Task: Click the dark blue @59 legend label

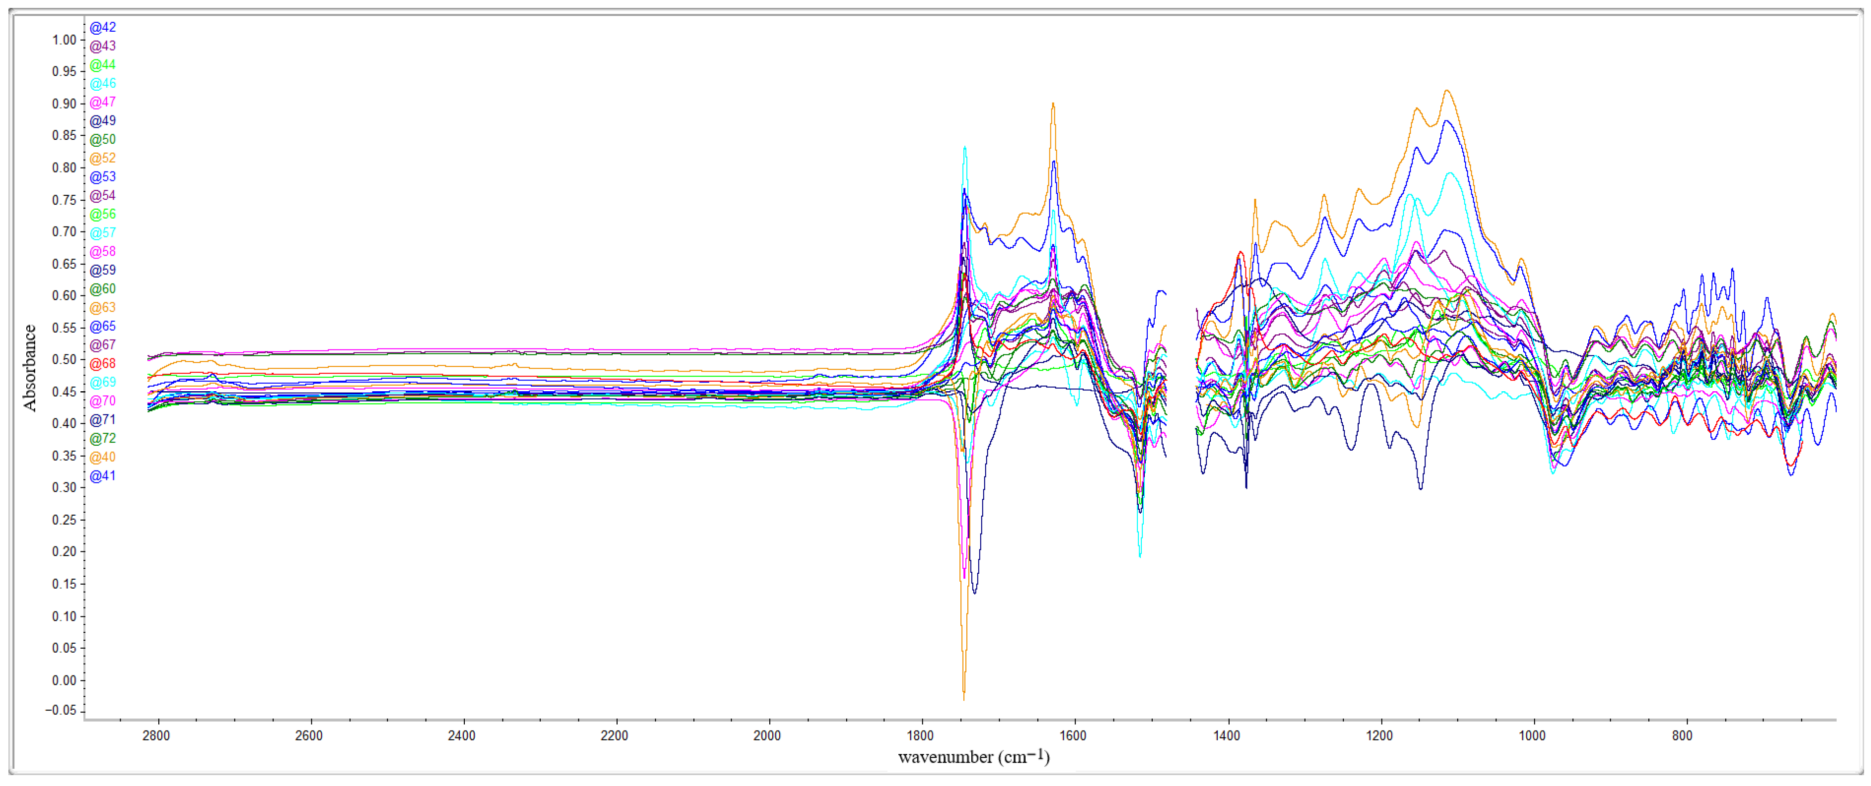Action: coord(102,270)
